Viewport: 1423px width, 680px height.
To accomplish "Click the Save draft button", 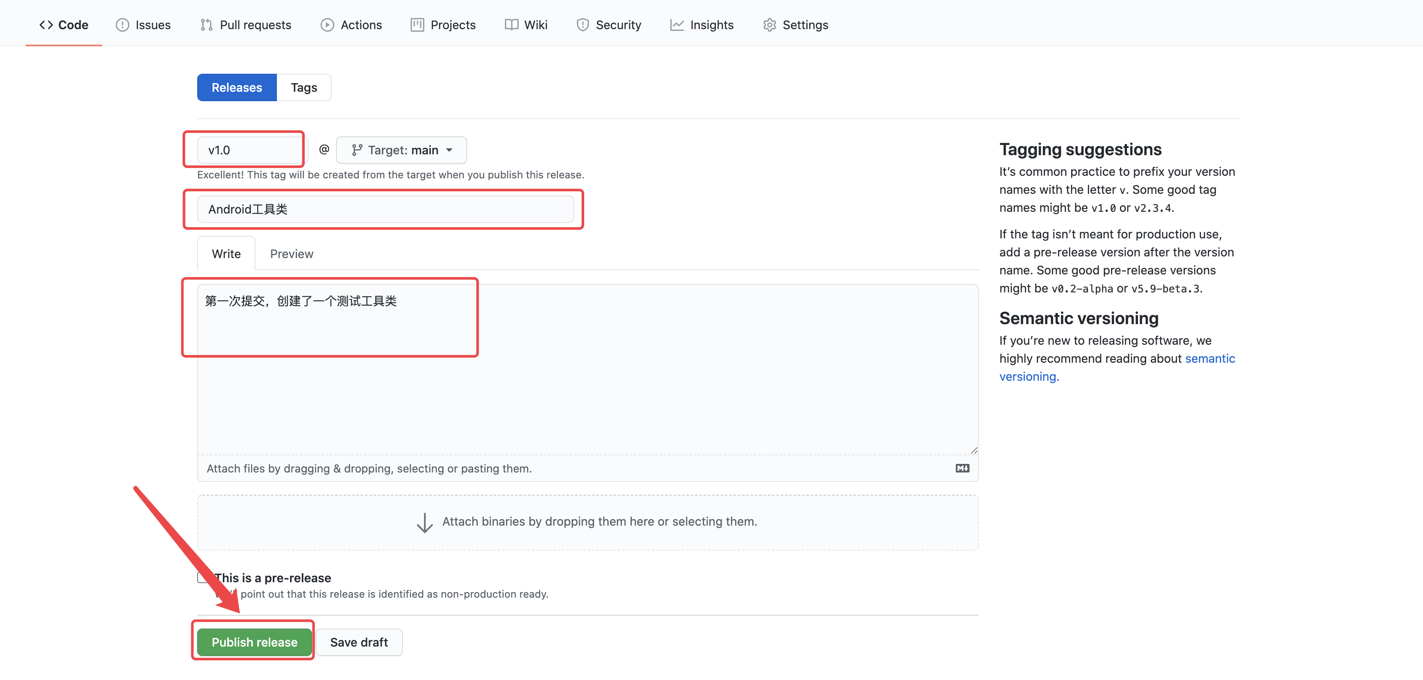I will click(358, 642).
